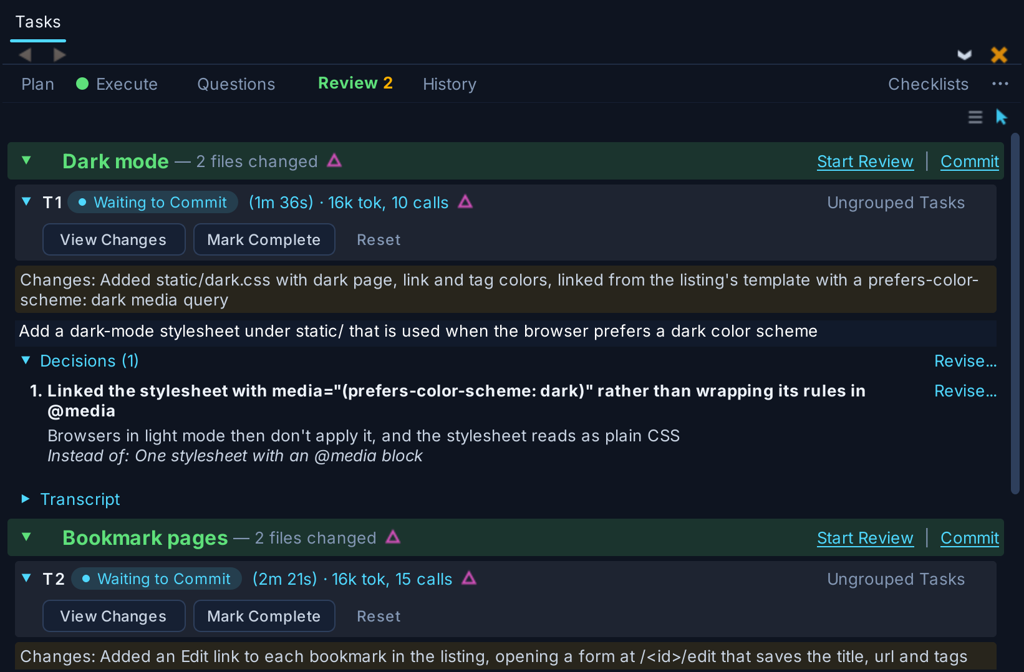Click the warning triangle on the T2 row
This screenshot has height=672, width=1024.
click(x=469, y=578)
